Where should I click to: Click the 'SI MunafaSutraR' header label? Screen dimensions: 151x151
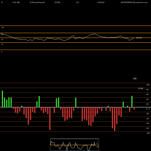(x=37, y=2)
